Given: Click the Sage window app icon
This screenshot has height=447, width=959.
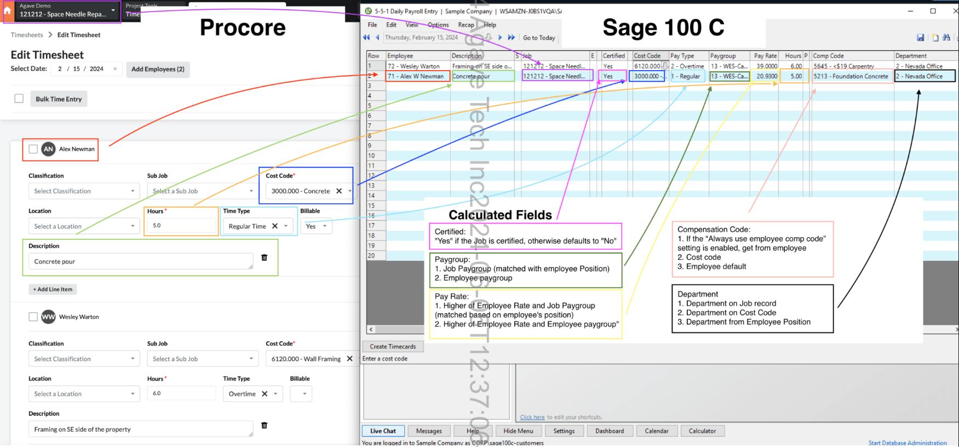Looking at the screenshot, I should 368,11.
